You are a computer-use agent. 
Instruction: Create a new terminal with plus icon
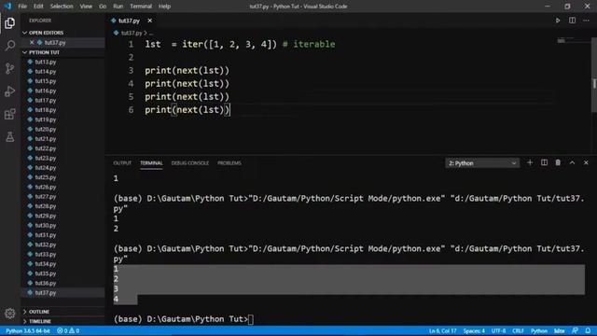coord(530,162)
